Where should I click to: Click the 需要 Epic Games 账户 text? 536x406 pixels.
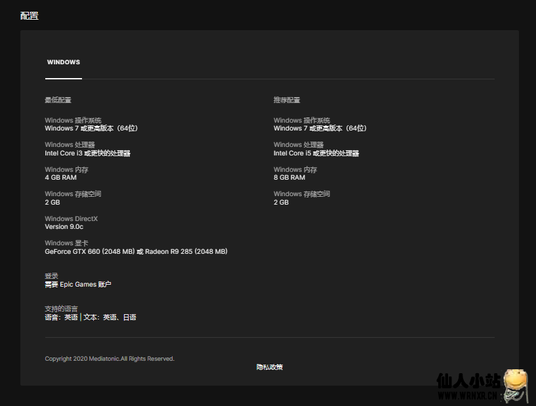(77, 285)
